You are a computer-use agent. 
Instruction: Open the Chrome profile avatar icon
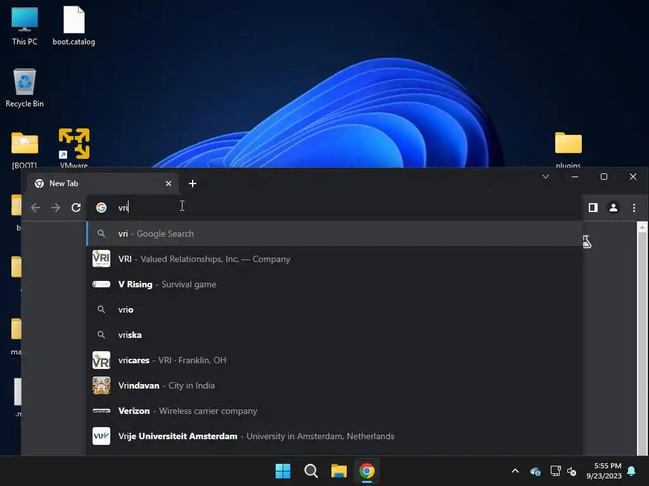pyautogui.click(x=614, y=208)
